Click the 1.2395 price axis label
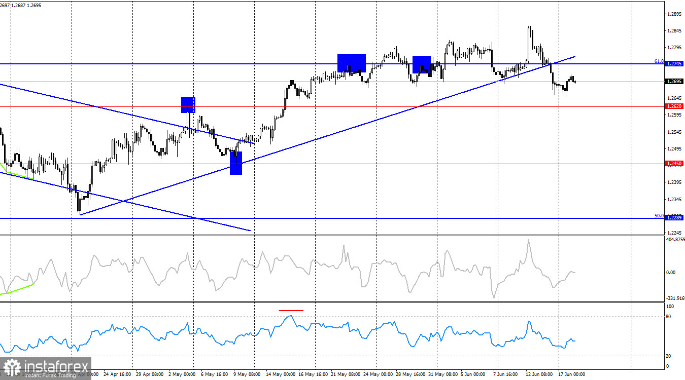This screenshot has width=685, height=380. (675, 182)
